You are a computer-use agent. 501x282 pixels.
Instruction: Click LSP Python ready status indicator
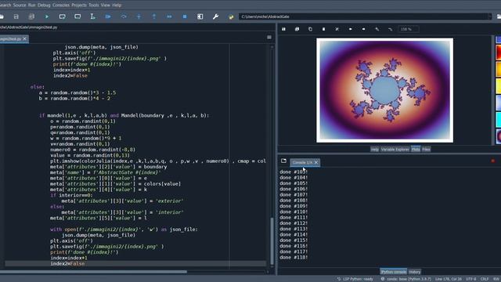(355, 279)
